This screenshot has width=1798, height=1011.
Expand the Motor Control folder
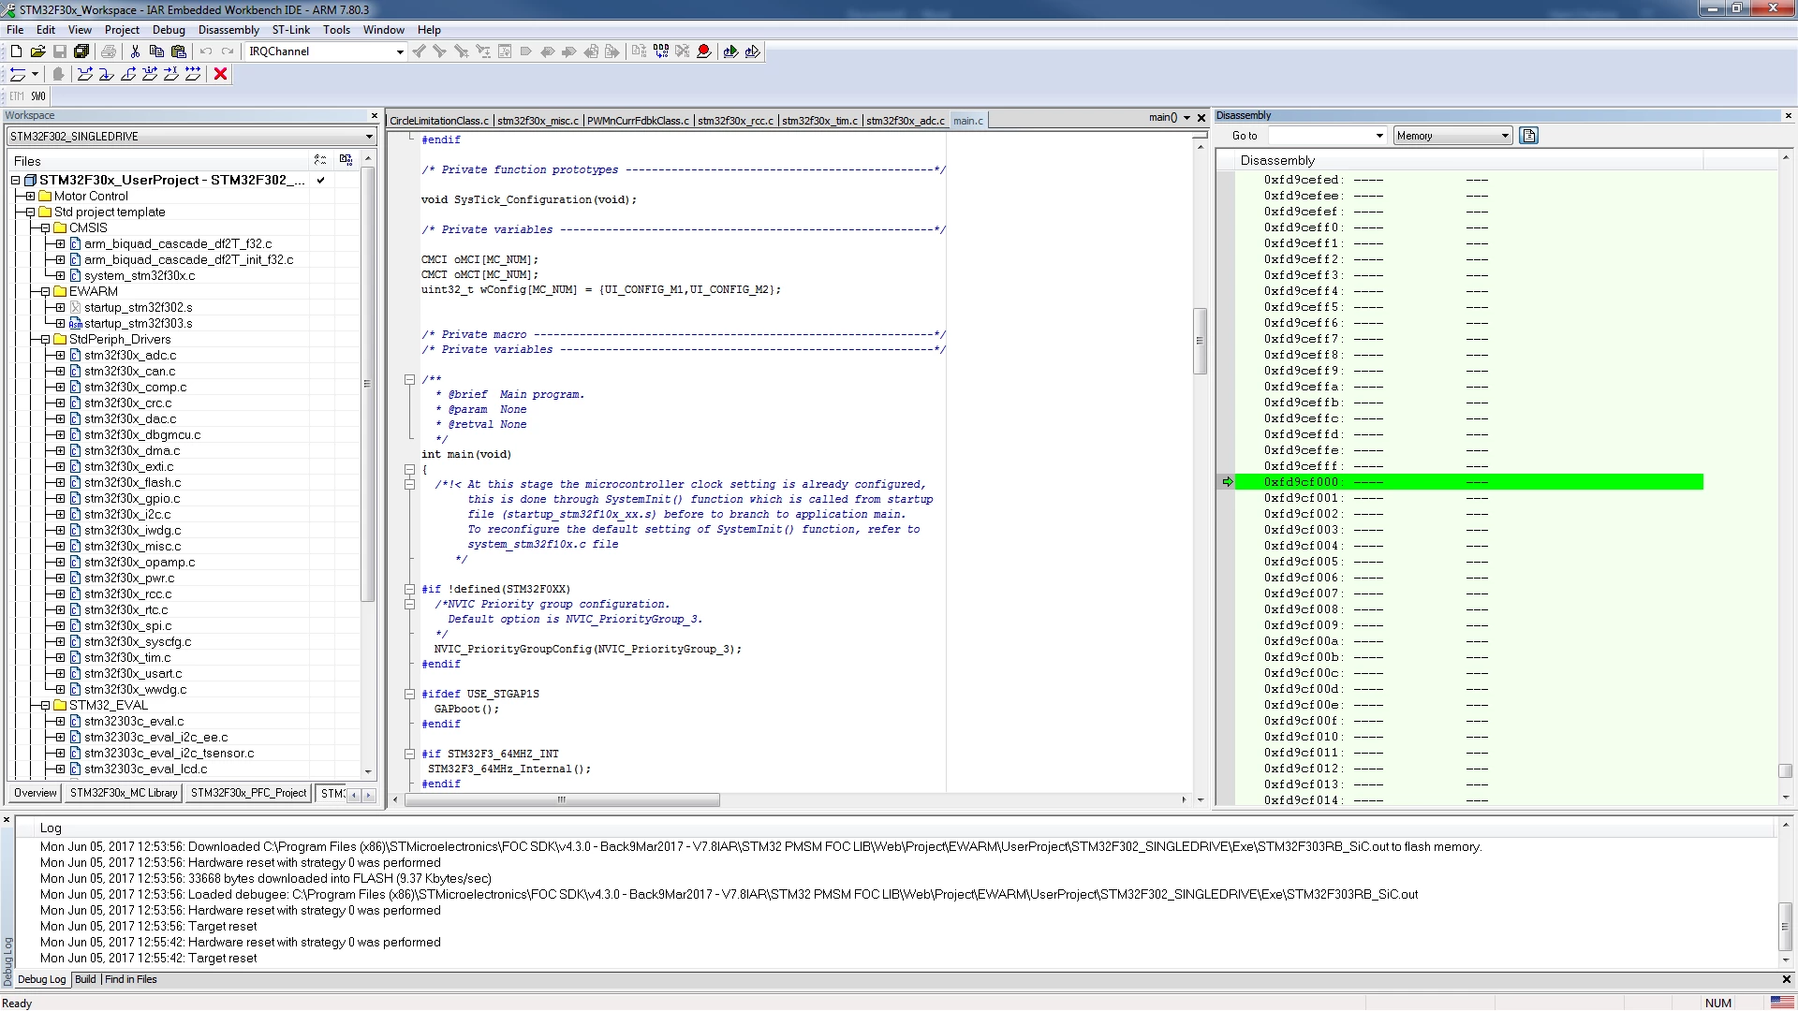click(x=30, y=196)
